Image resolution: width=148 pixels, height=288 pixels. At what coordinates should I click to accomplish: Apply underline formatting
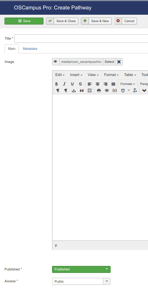[72, 84]
